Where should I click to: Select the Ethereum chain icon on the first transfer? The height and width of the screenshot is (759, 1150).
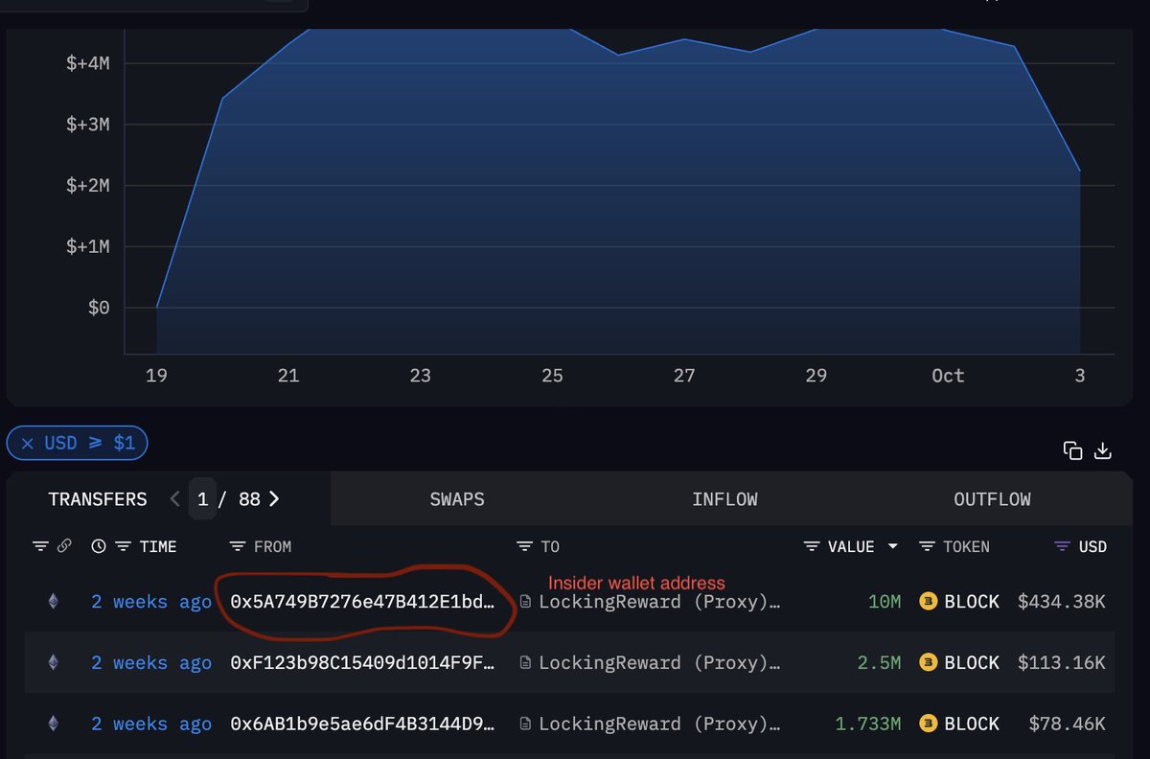[x=53, y=601]
